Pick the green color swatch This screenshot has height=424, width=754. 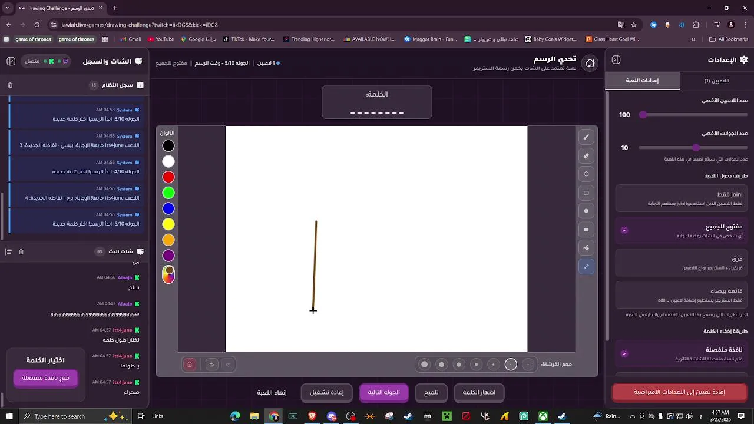tap(168, 193)
